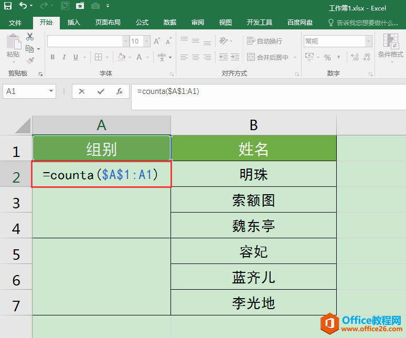Screen dimensions: 406x338
Task: Open the 开发工具 tab
Action: click(x=260, y=23)
